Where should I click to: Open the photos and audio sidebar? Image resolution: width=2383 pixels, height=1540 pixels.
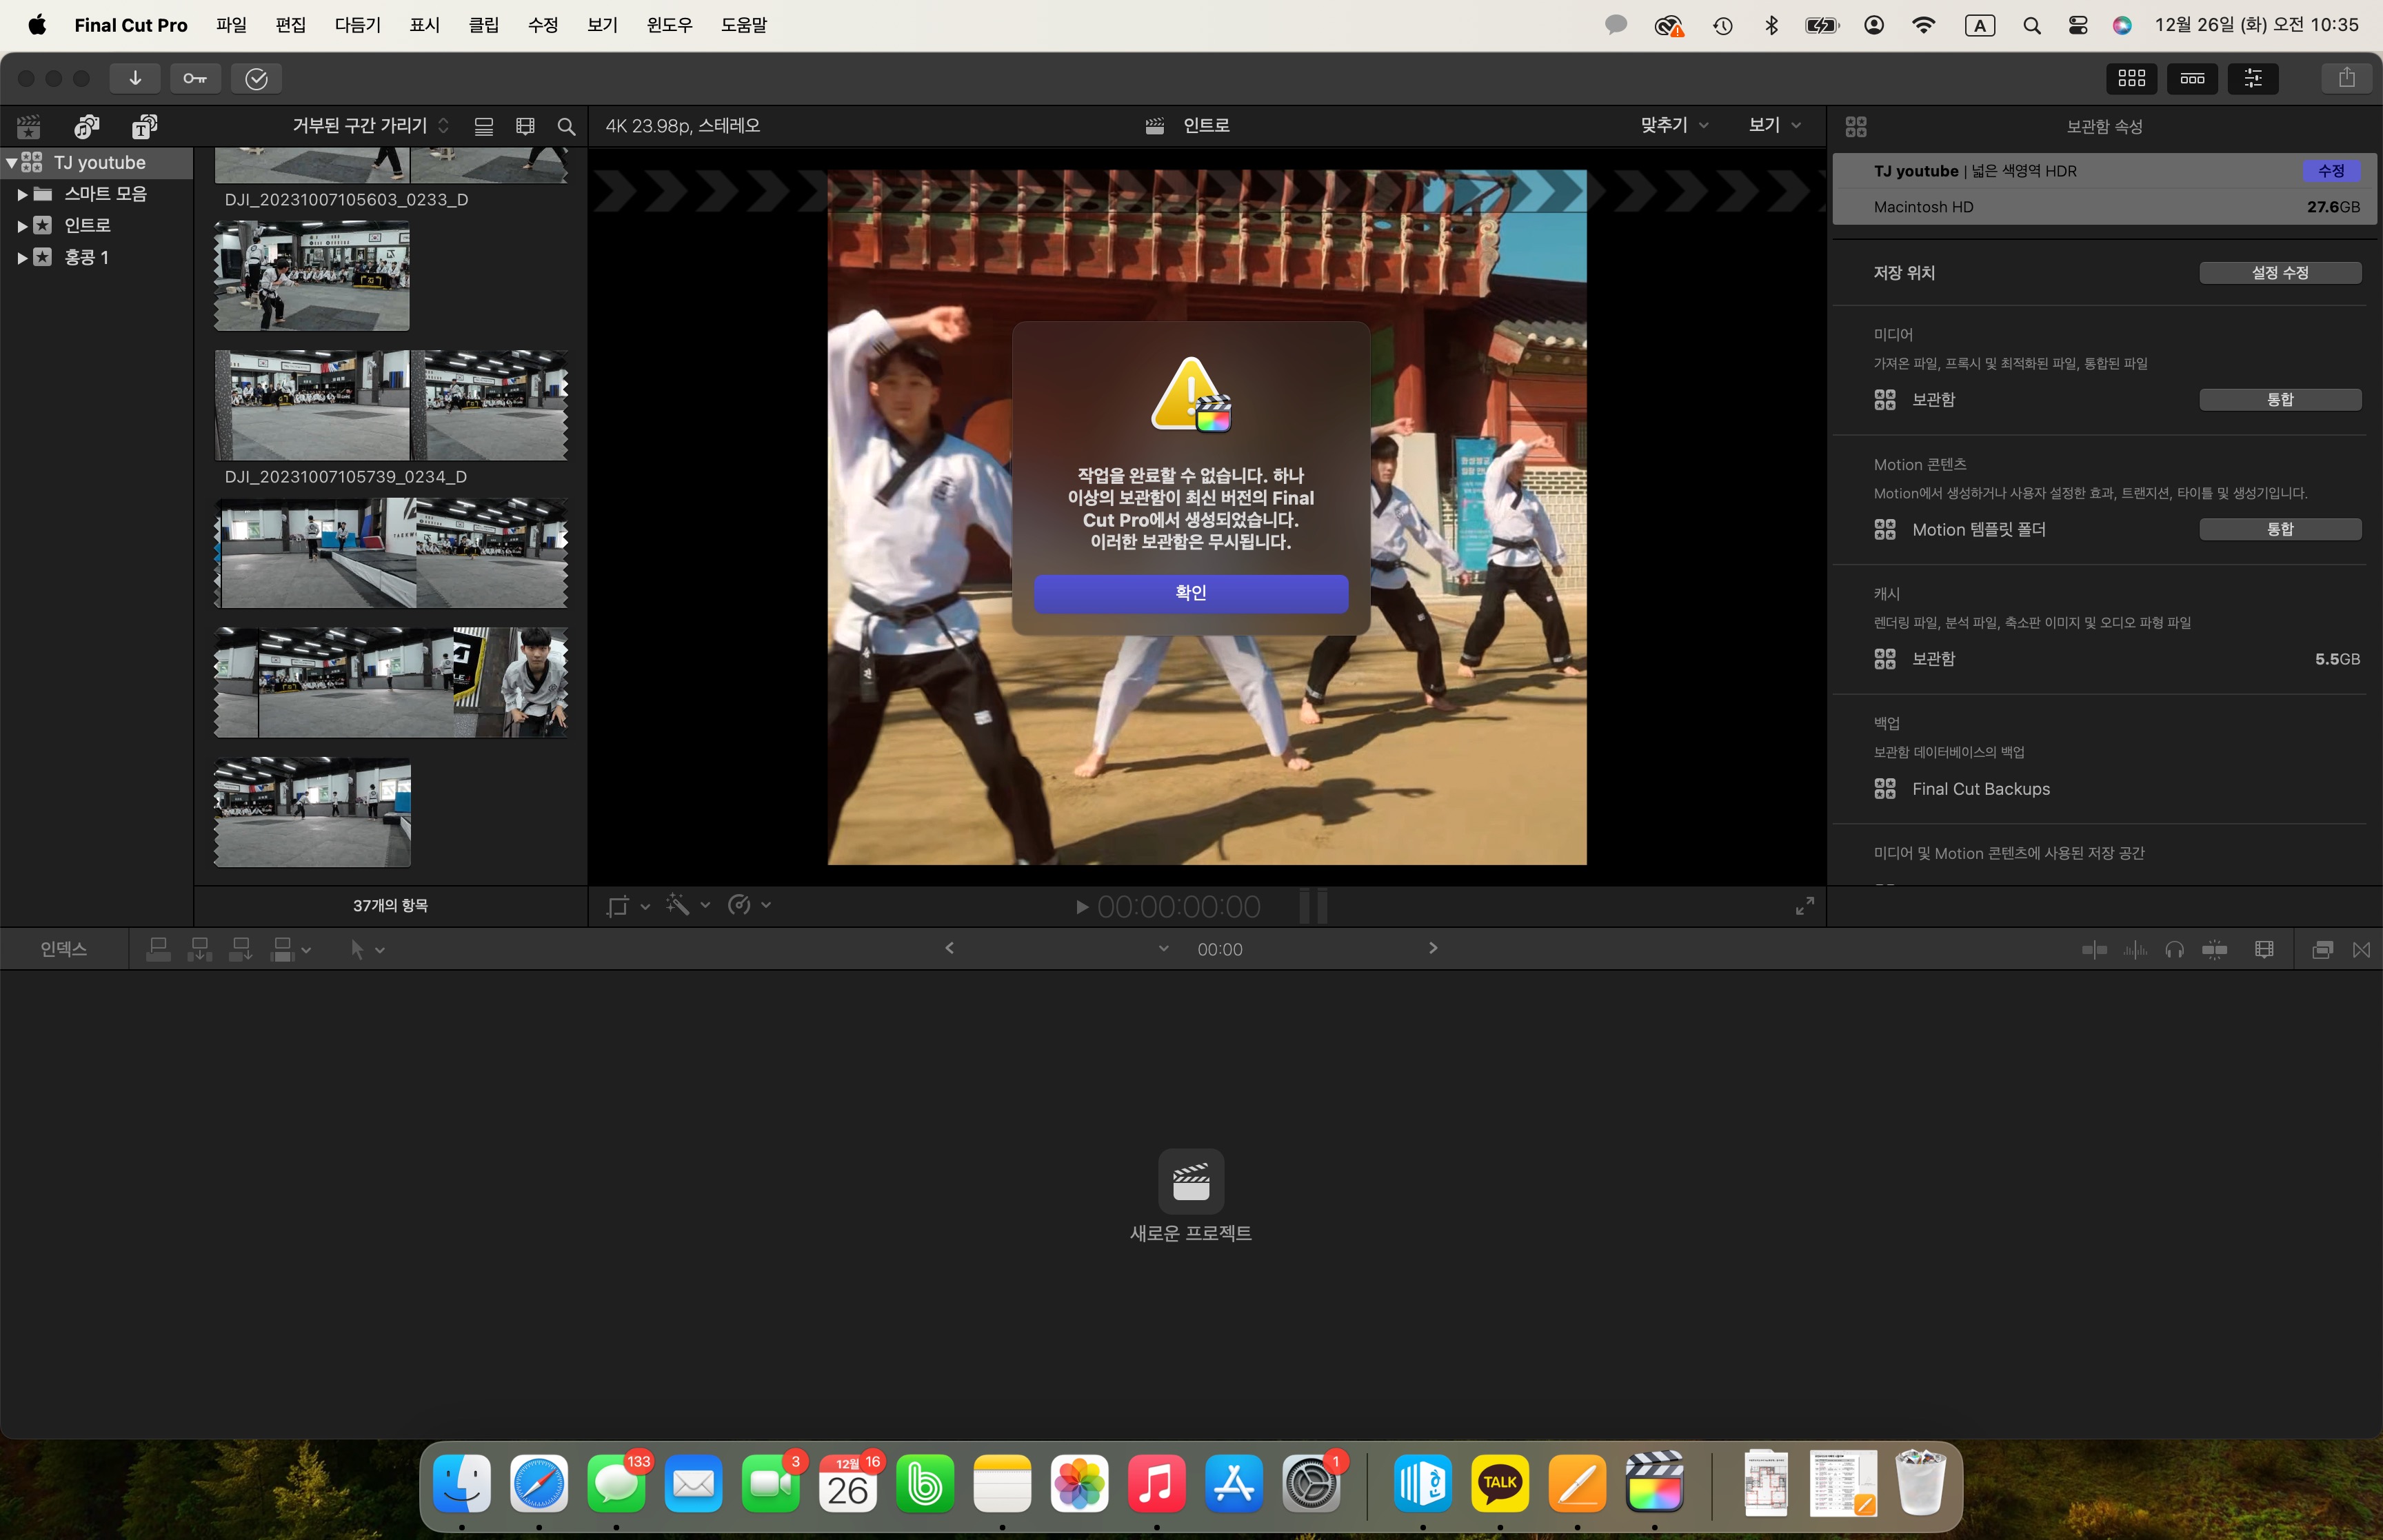coord(87,126)
